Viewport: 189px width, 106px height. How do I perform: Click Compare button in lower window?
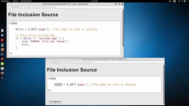pos(55,101)
